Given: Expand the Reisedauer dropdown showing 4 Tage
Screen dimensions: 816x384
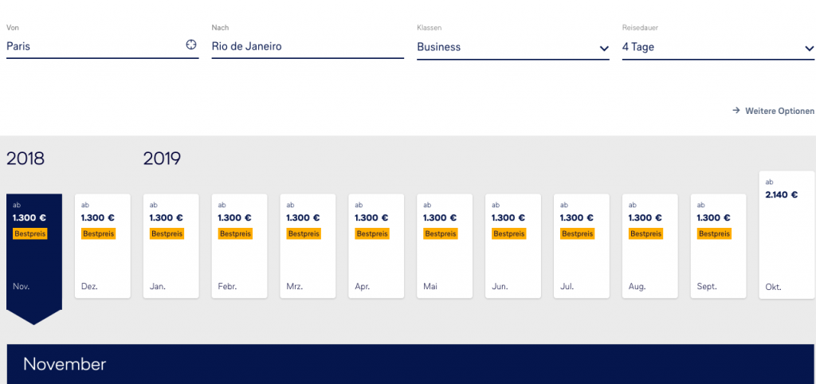Looking at the screenshot, I should click(718, 47).
